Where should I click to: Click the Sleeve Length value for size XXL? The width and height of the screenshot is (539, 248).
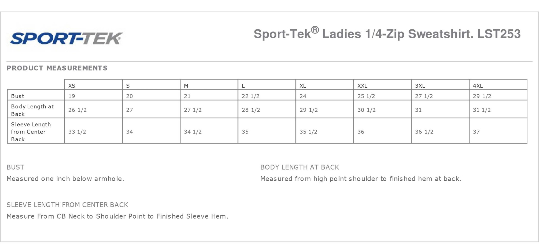(361, 132)
